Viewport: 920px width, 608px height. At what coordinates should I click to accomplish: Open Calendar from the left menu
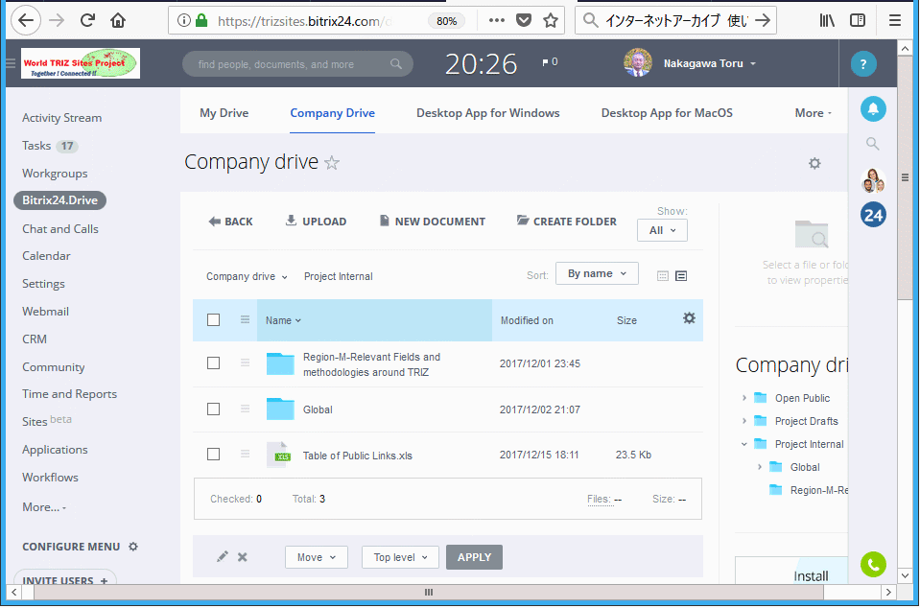coord(46,256)
